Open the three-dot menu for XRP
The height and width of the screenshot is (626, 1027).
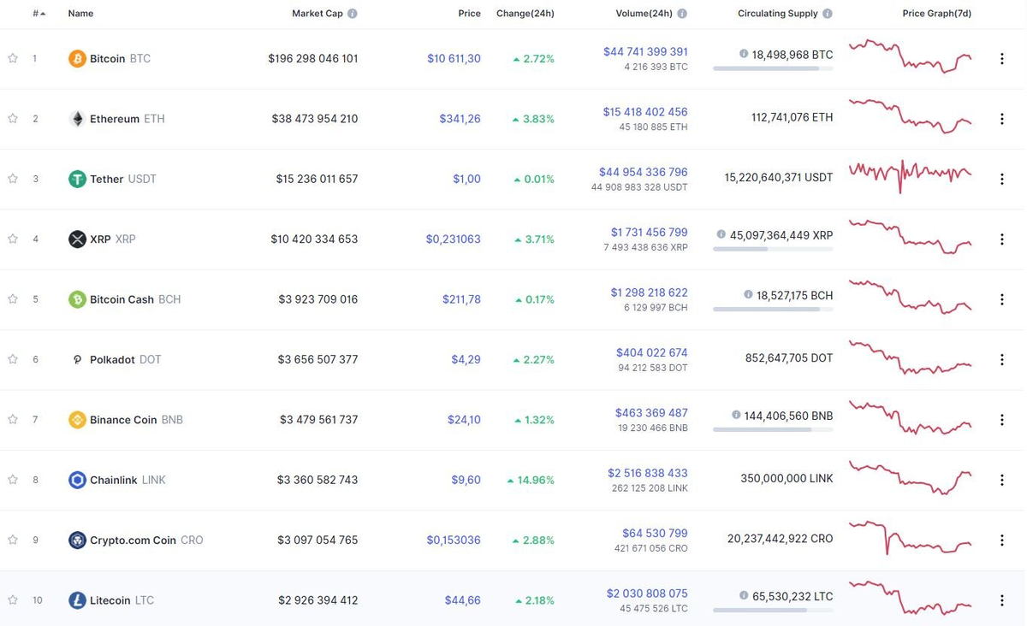click(1001, 239)
